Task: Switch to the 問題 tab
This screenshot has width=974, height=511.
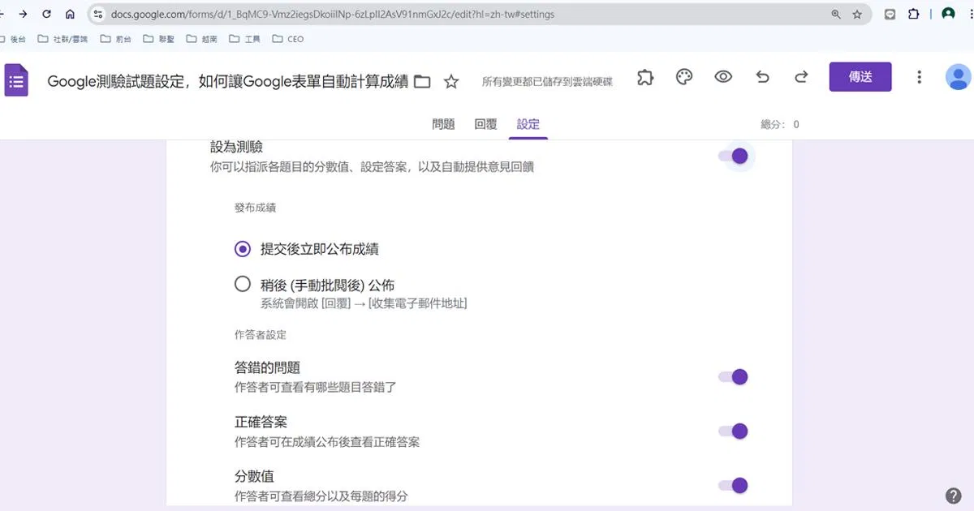Action: click(x=443, y=124)
